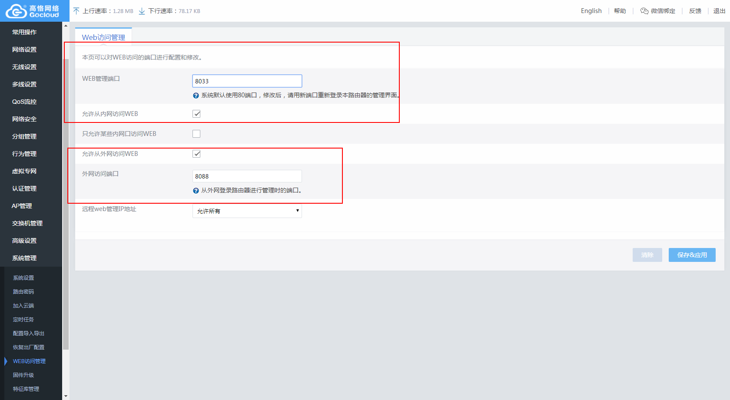This screenshot has width=730, height=400.
Task: Click the Gocloud logo icon
Action: [x=16, y=11]
